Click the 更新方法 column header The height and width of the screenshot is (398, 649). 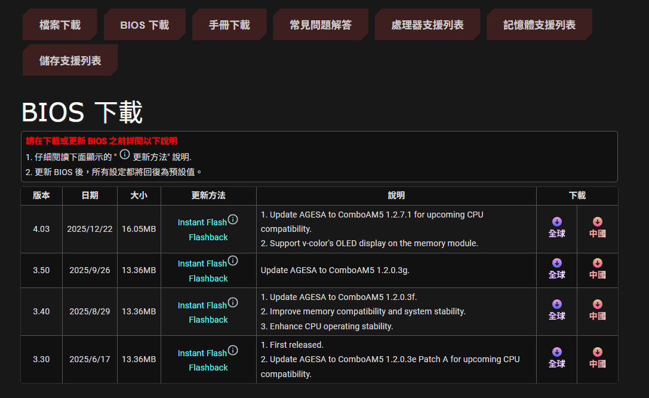point(208,195)
